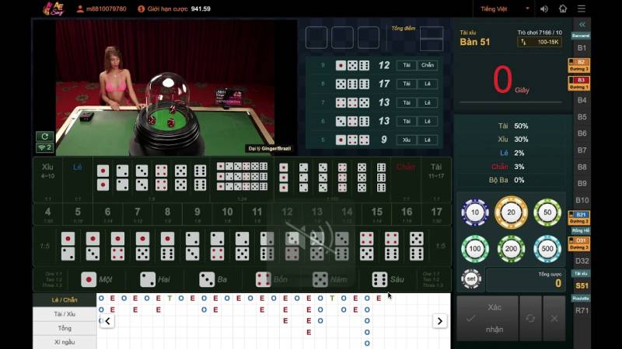Open the 100-15K bet limit selector
This screenshot has height=349, width=622.
[539, 42]
